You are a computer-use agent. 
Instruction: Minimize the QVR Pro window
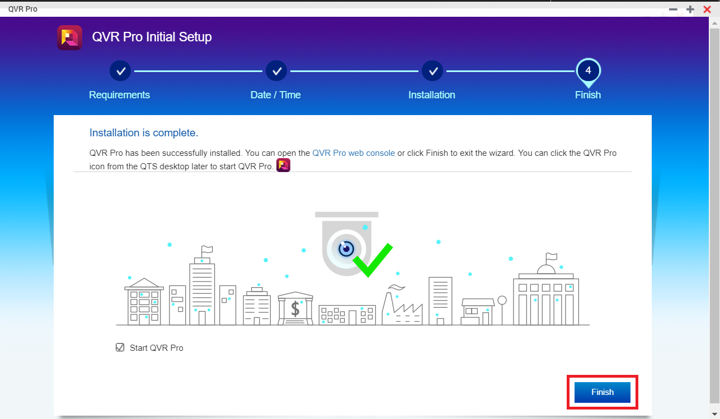(x=674, y=9)
